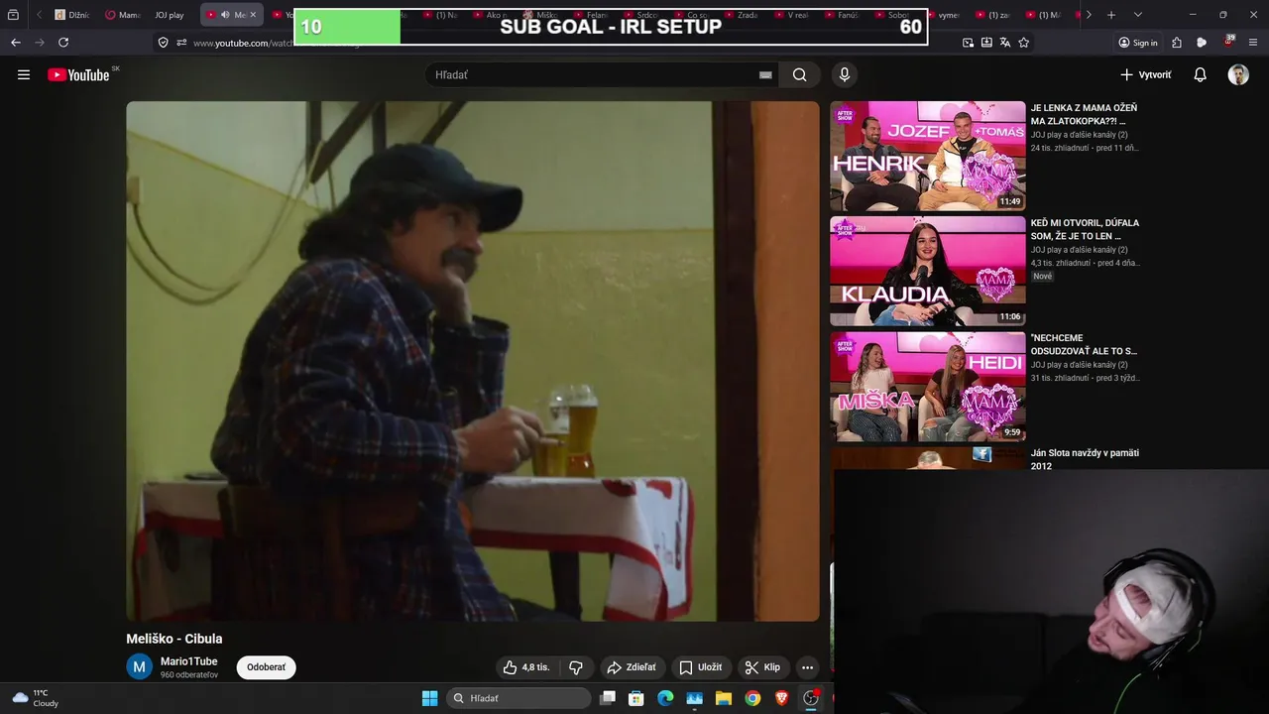Open YouTube notifications bell
The height and width of the screenshot is (714, 1269).
coord(1200,74)
